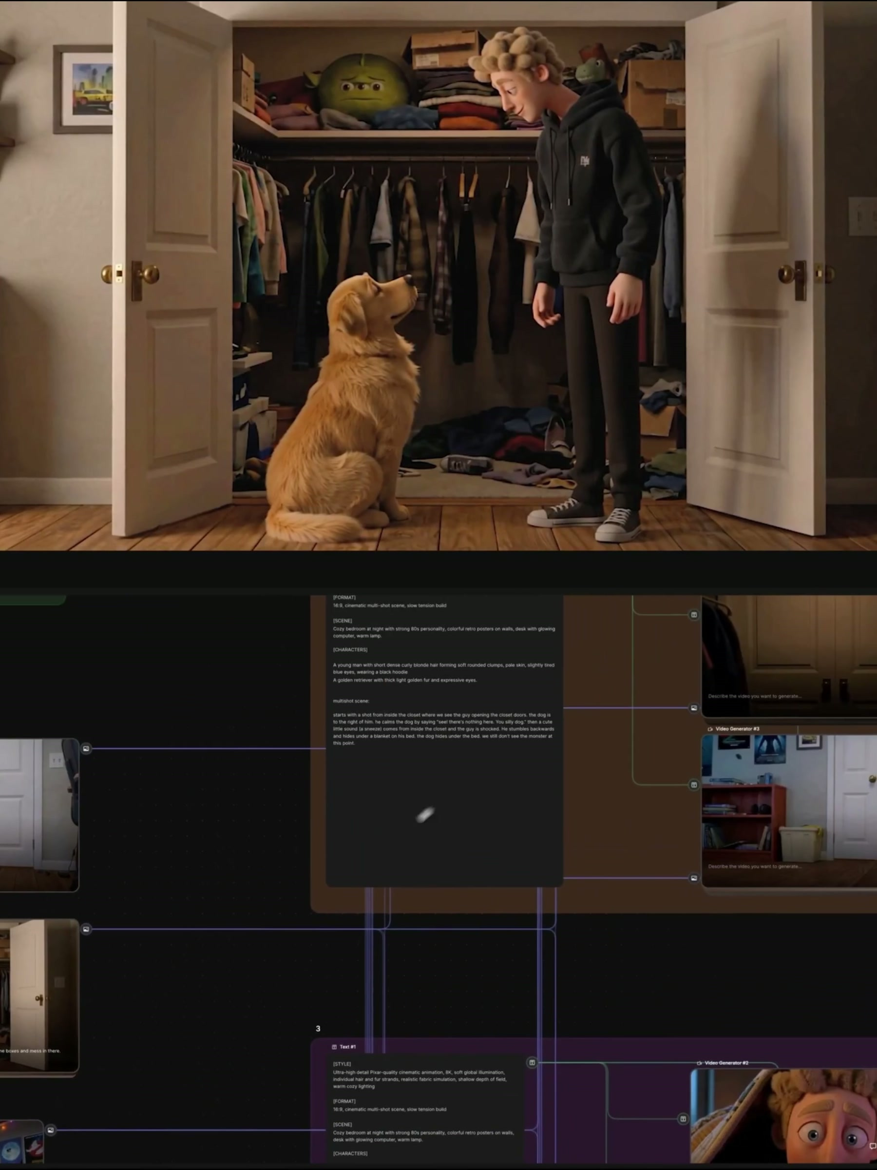Click the text icon beside the Text #1 title

tap(334, 1047)
